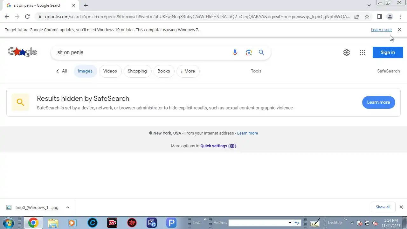This screenshot has width=407, height=229.
Task: Click Show all downloads button
Action: [x=383, y=207]
